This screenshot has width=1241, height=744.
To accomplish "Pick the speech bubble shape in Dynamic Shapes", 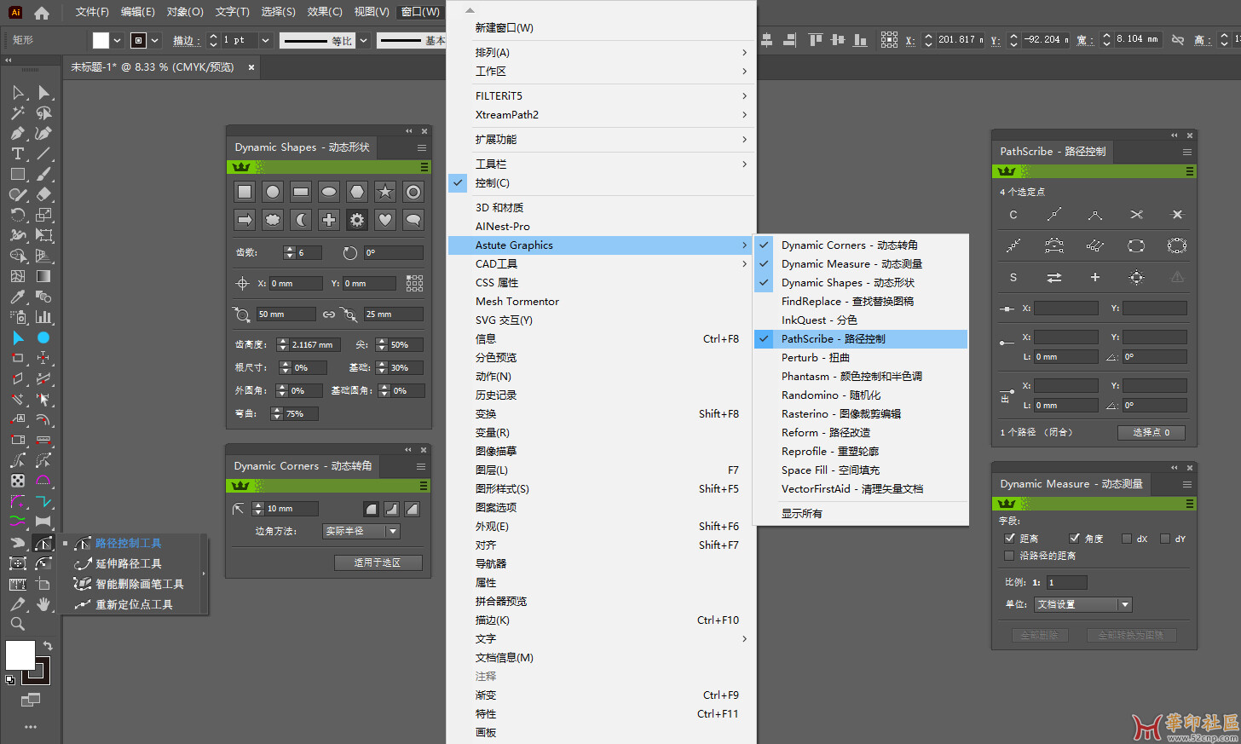I will click(413, 220).
